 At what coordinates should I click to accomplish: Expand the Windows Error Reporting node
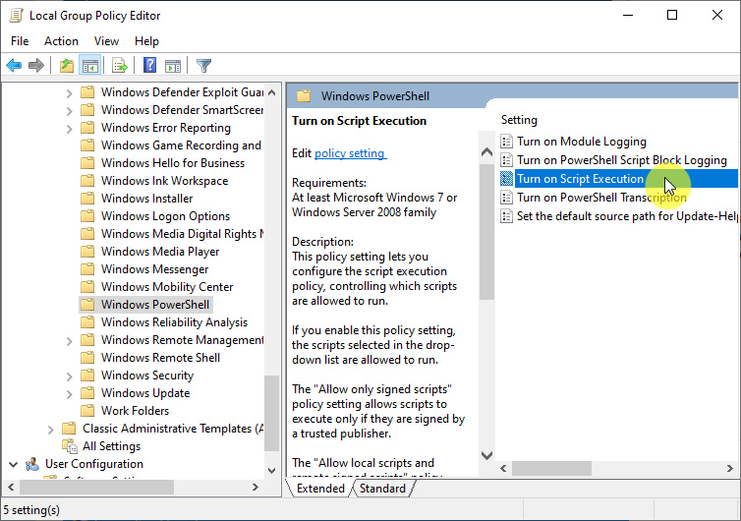tap(69, 128)
